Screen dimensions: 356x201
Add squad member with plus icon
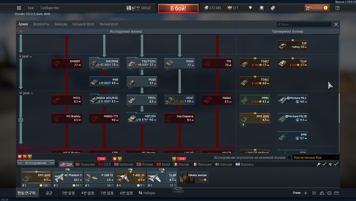click(305, 193)
